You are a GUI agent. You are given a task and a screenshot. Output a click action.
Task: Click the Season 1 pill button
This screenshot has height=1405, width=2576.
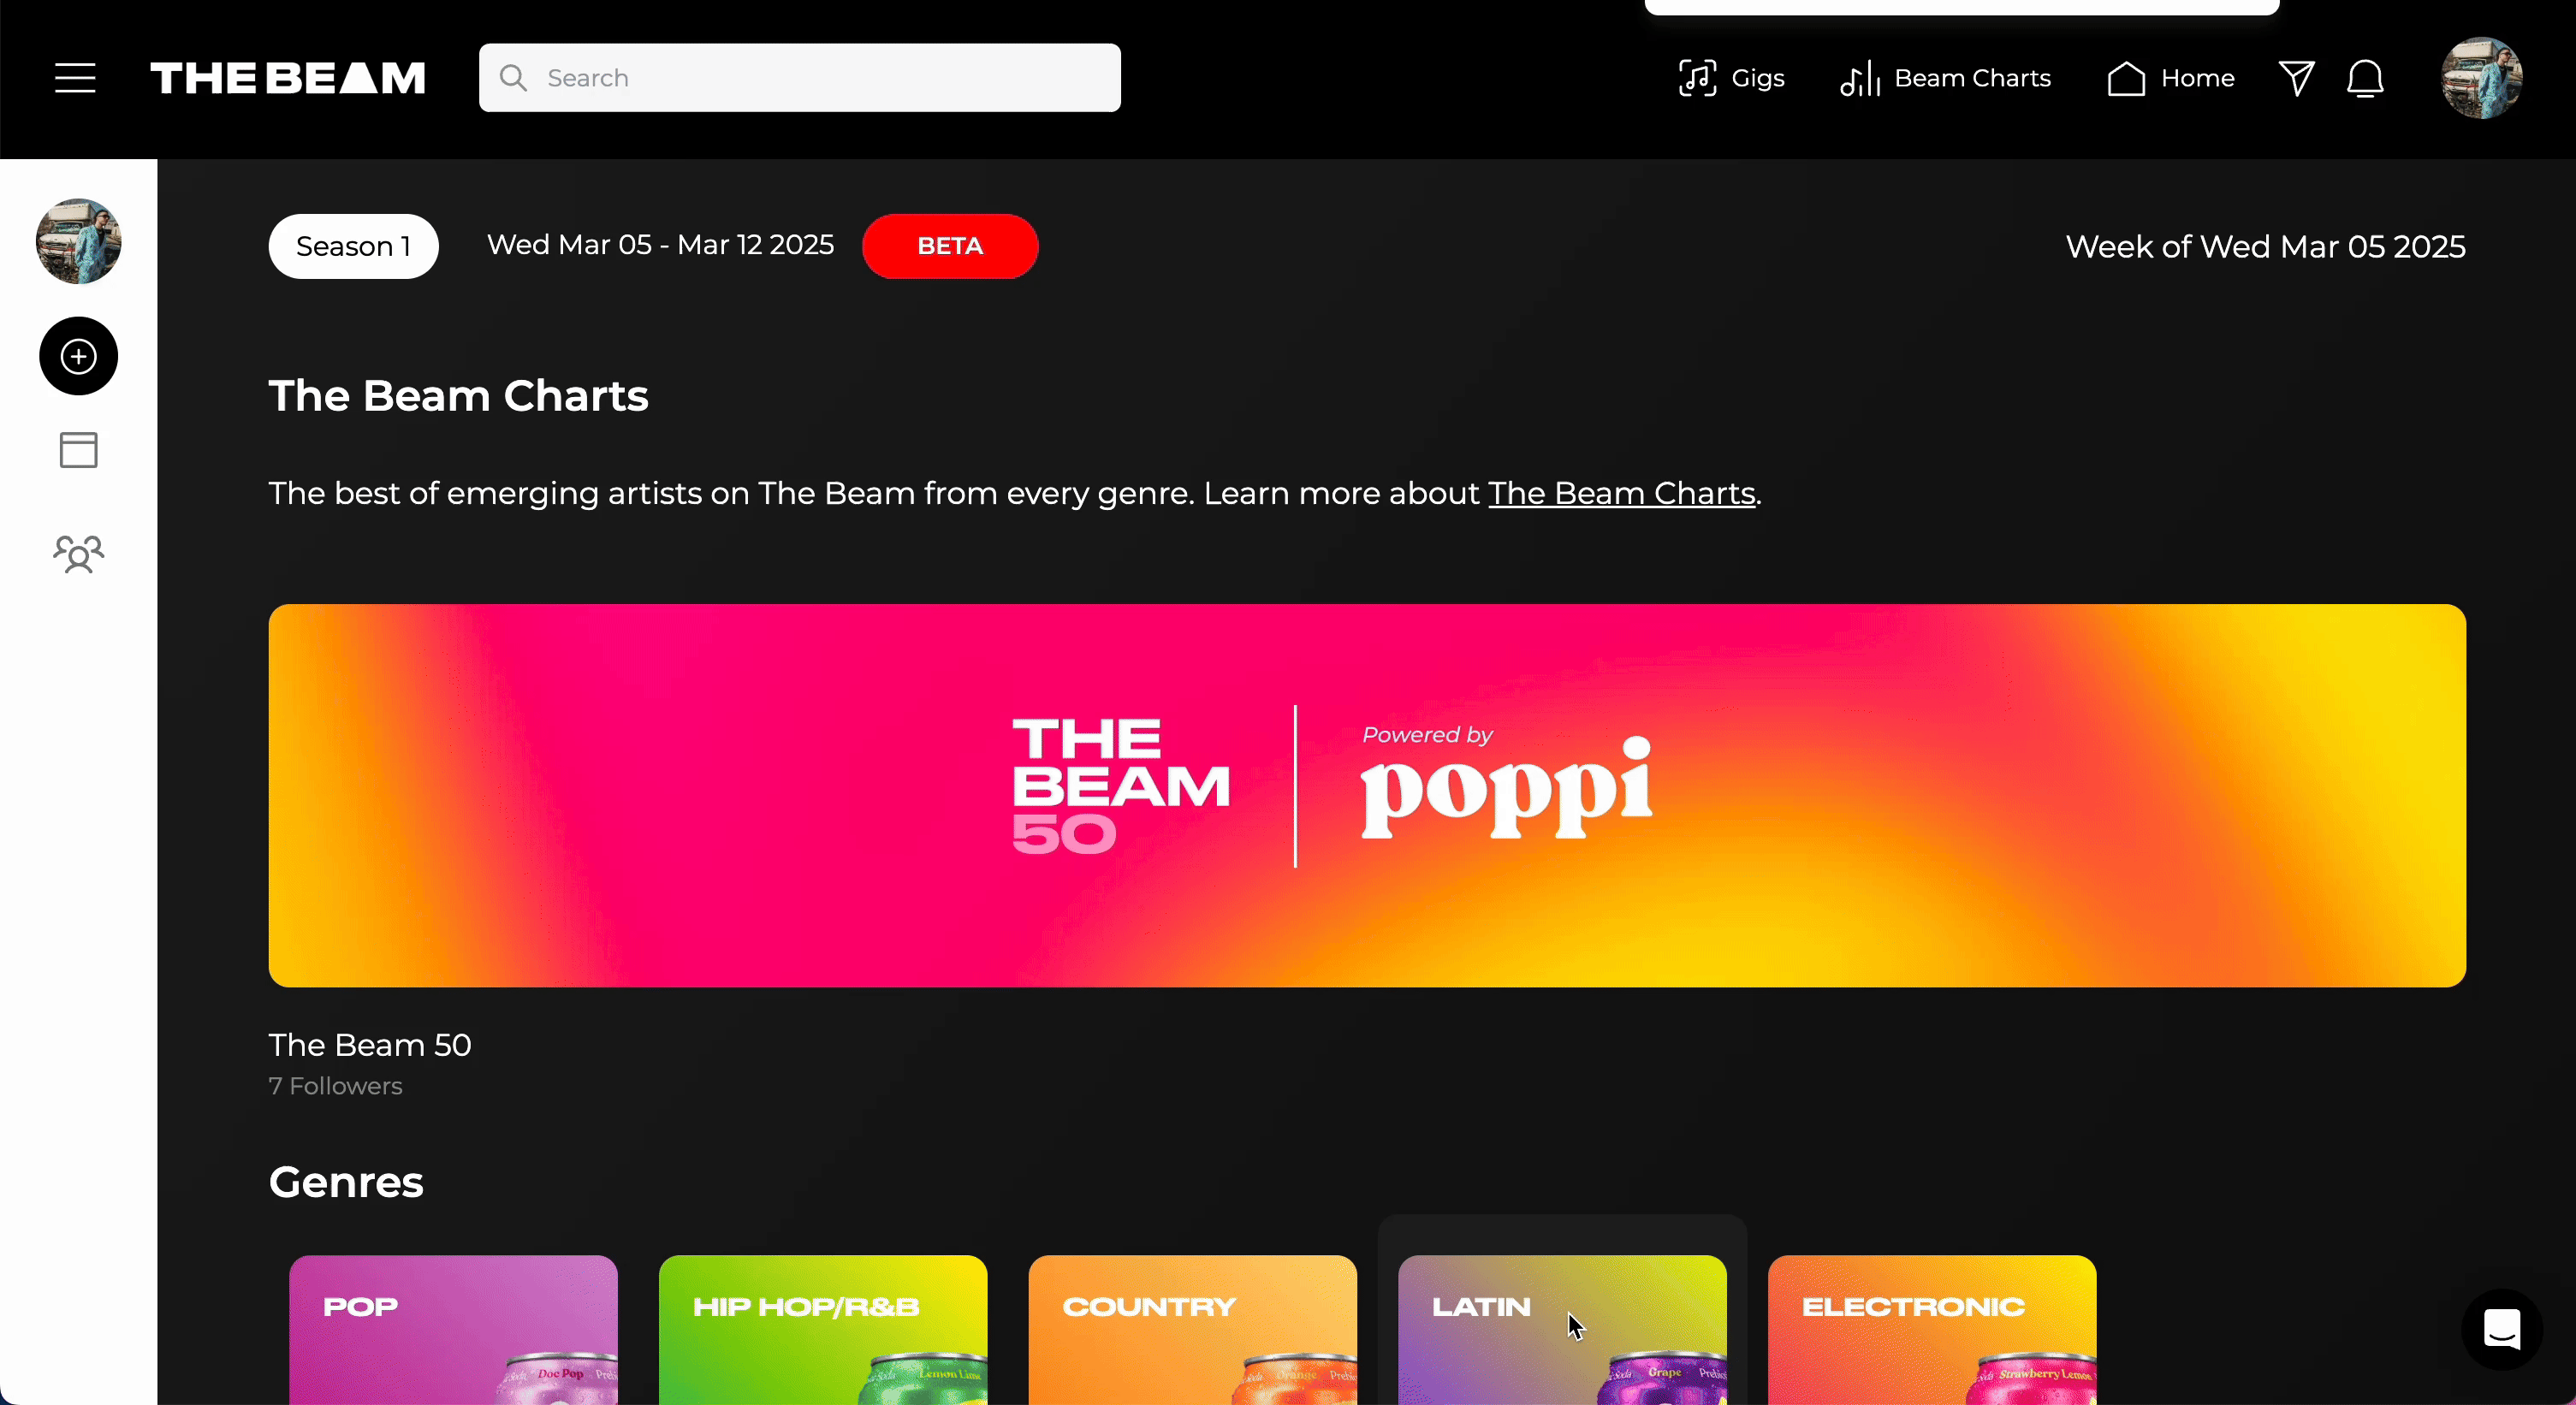pos(353,246)
